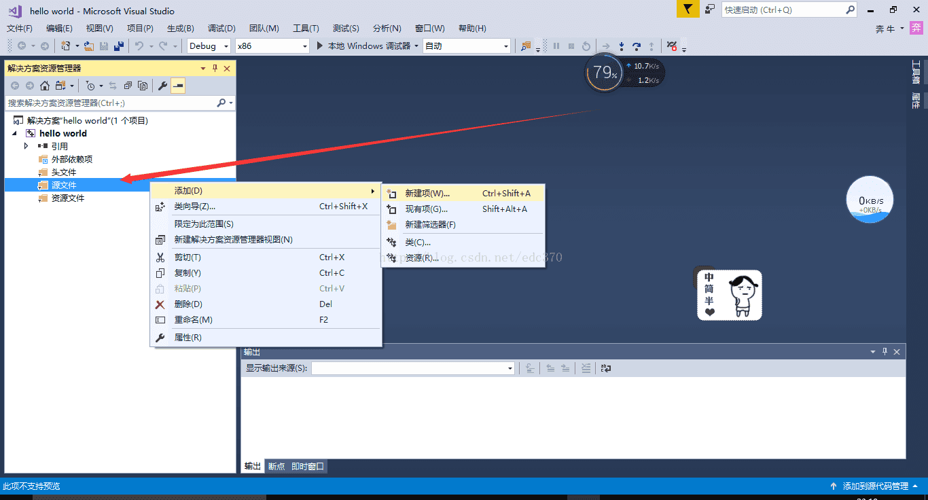
Task: Open the 文件(F) menu
Action: point(20,29)
